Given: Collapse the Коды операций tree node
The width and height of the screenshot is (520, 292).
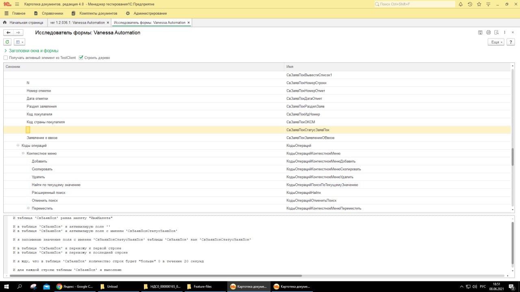Looking at the screenshot, I should pos(18,146).
